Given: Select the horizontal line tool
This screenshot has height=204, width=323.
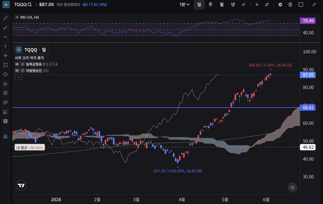Looking at the screenshot, I should [6, 37].
